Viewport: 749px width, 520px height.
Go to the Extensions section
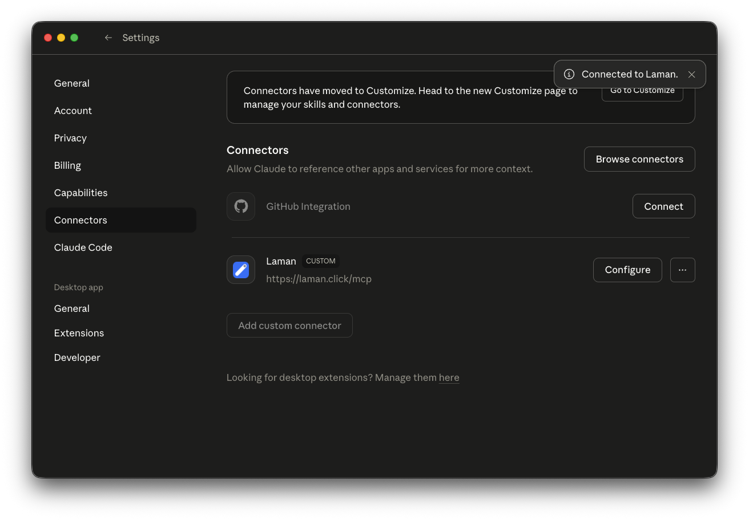(121, 333)
